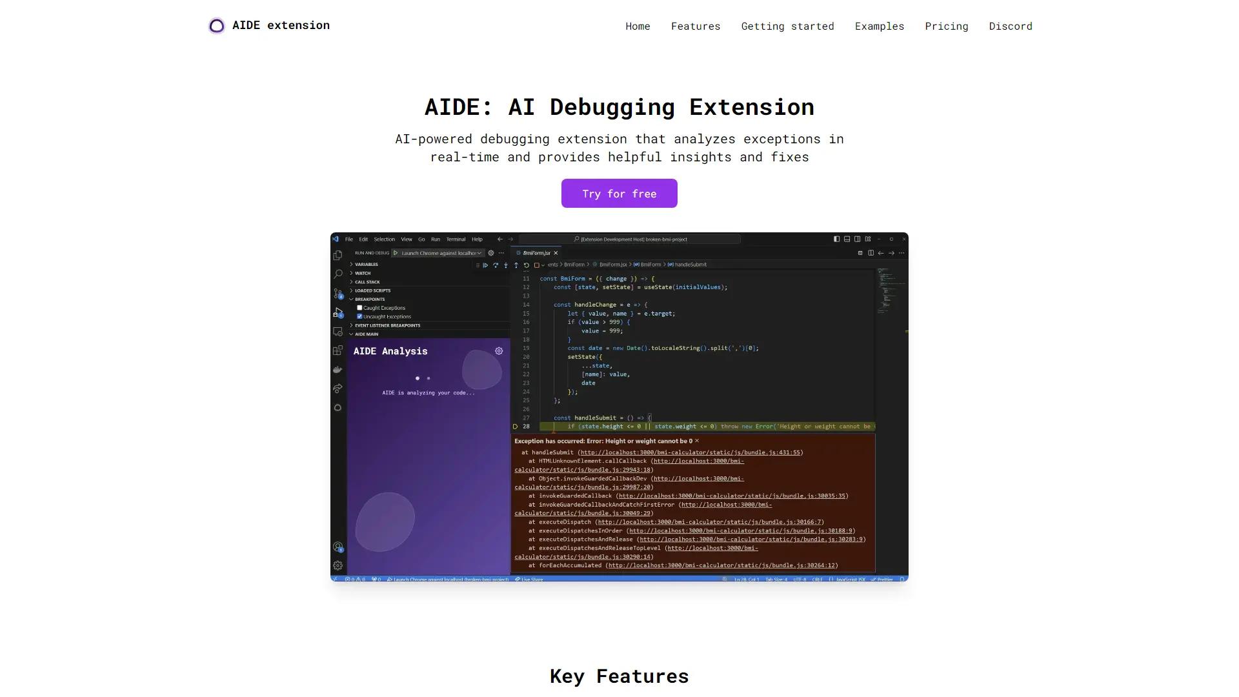
Task: Open the Manage gear in activity bar
Action: pos(337,565)
